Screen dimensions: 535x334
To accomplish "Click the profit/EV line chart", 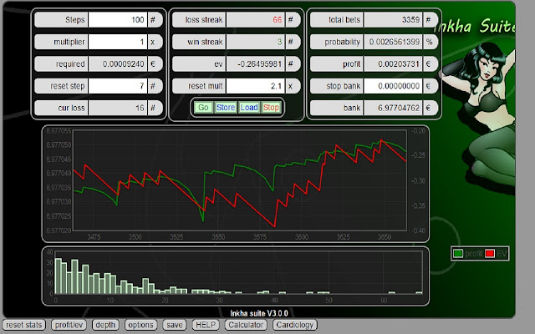I will coord(240,180).
